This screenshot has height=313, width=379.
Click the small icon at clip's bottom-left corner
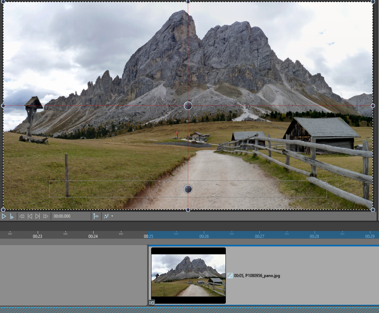(152, 303)
